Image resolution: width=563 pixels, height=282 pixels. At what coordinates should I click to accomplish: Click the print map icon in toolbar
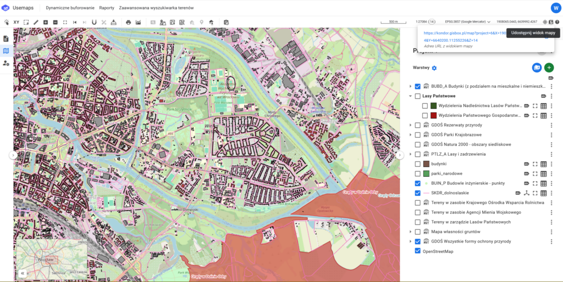(x=128, y=22)
